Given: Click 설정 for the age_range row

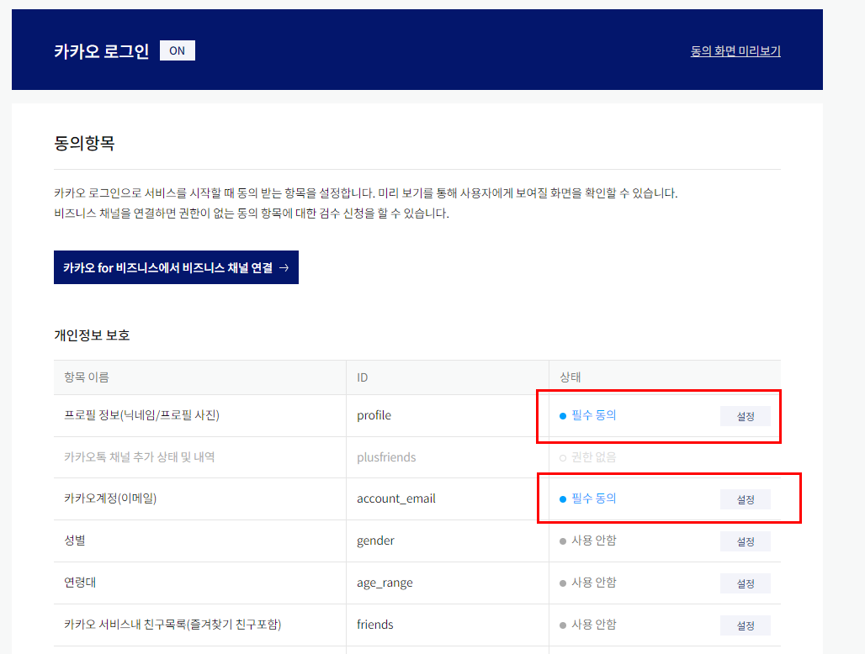Looking at the screenshot, I should tap(746, 583).
